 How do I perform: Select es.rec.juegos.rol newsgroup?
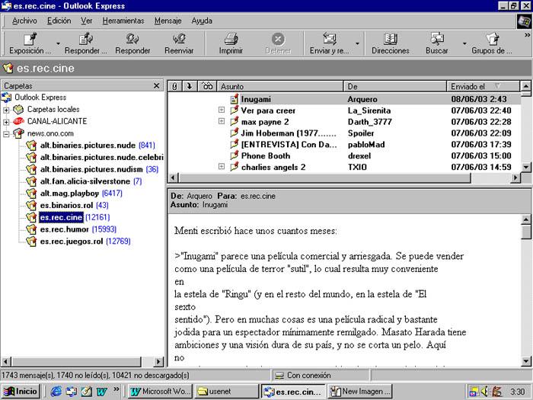pyautogui.click(x=72, y=242)
